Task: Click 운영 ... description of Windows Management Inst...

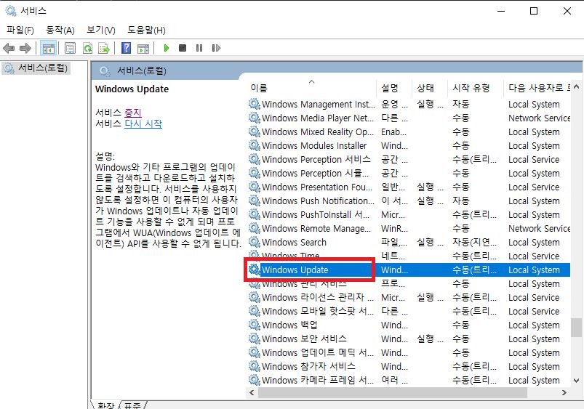Action: [394, 104]
